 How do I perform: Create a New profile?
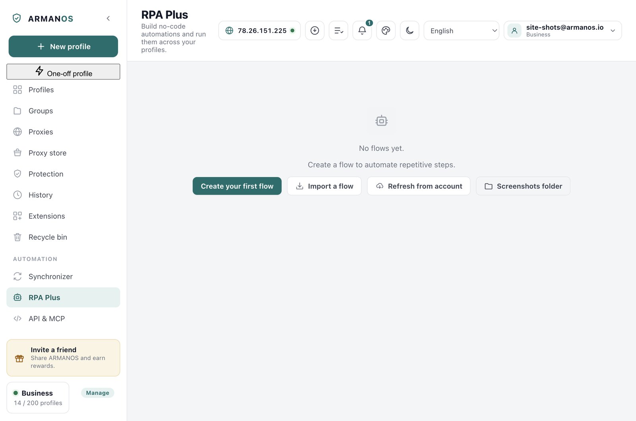(63, 47)
